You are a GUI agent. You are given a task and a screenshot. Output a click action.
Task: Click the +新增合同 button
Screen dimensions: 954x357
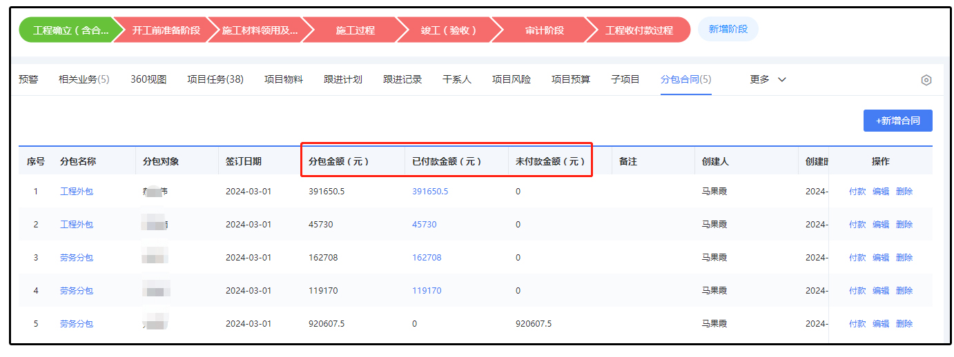pos(897,121)
